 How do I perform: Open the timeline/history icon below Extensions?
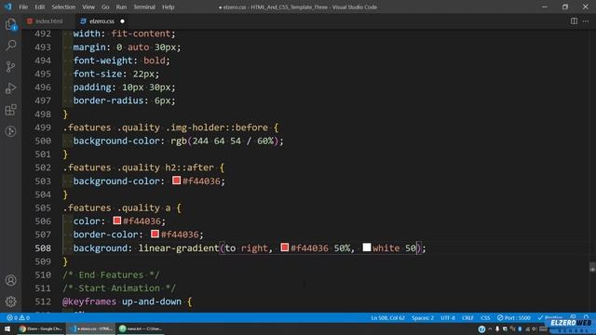click(x=10, y=131)
